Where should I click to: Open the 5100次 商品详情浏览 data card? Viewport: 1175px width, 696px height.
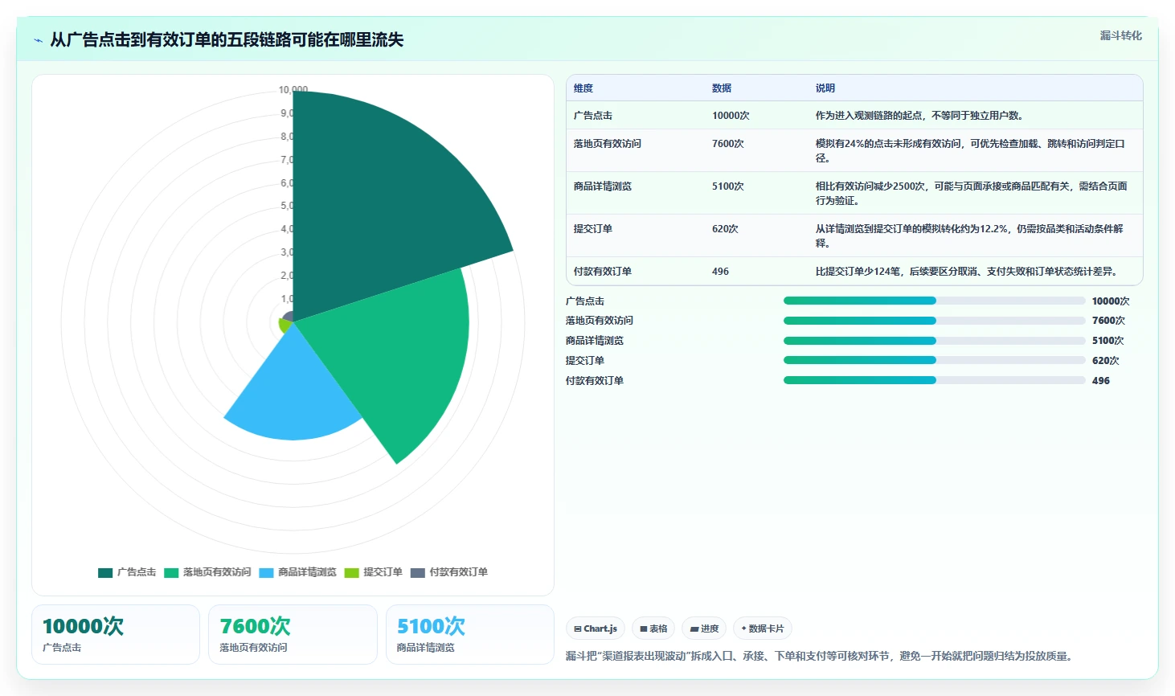click(x=470, y=635)
